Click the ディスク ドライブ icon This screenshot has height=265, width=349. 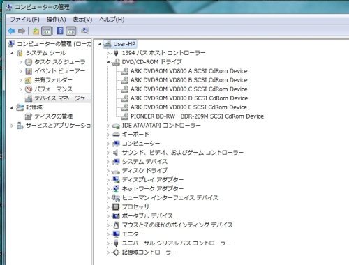click(116, 172)
